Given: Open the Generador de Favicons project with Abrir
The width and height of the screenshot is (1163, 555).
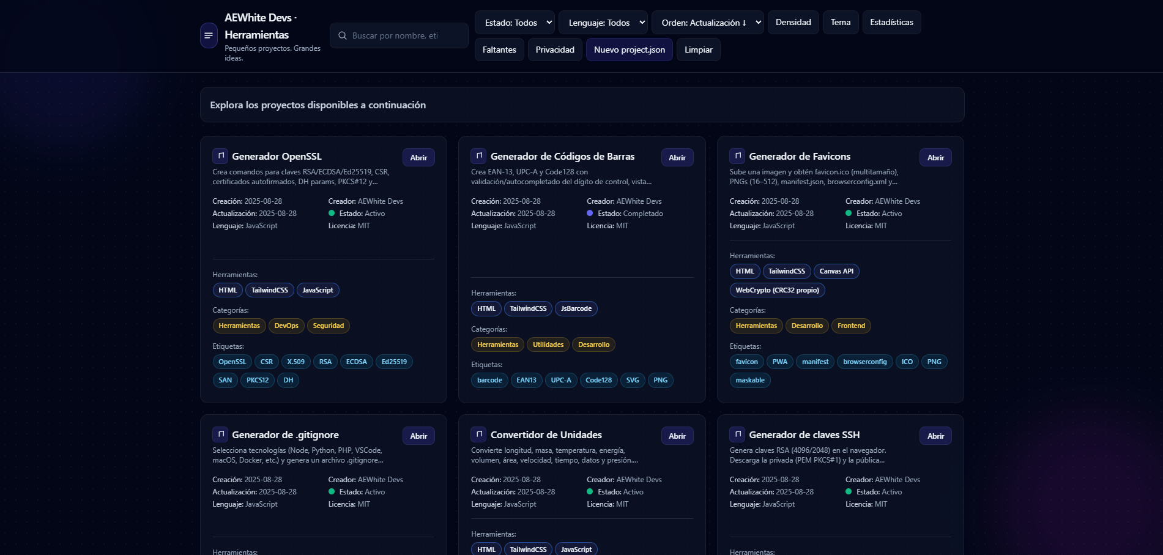Looking at the screenshot, I should pyautogui.click(x=935, y=157).
